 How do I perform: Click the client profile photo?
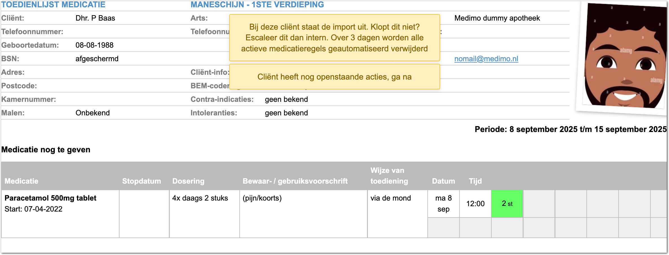[x=625, y=56]
